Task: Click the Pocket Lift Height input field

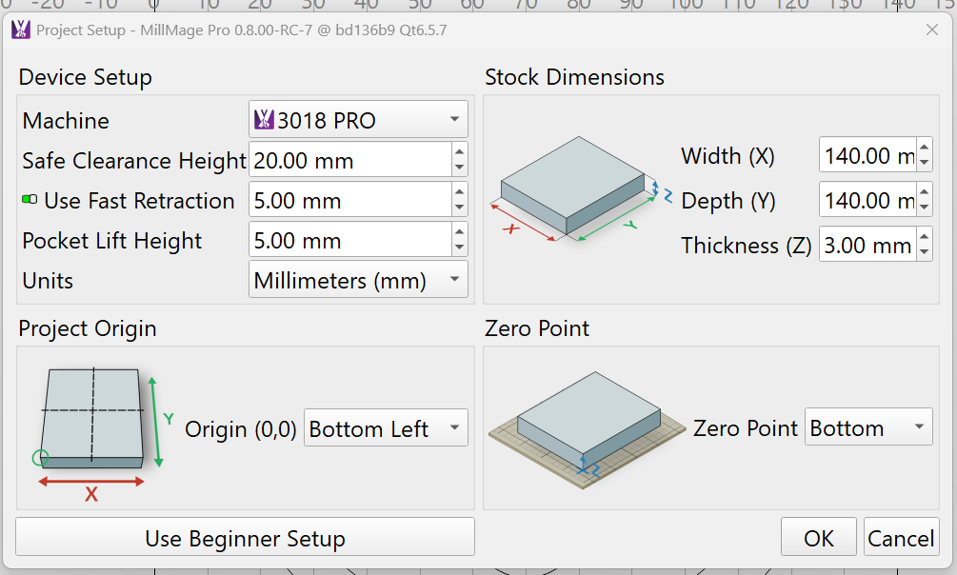Action: tap(350, 240)
